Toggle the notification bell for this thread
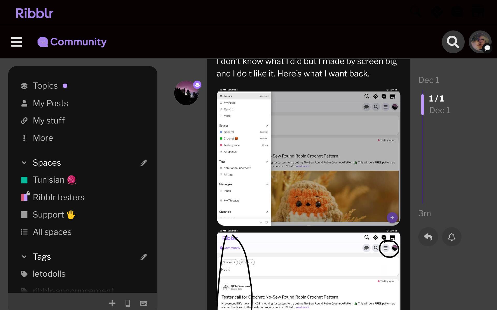The width and height of the screenshot is (497, 310). 451,237
